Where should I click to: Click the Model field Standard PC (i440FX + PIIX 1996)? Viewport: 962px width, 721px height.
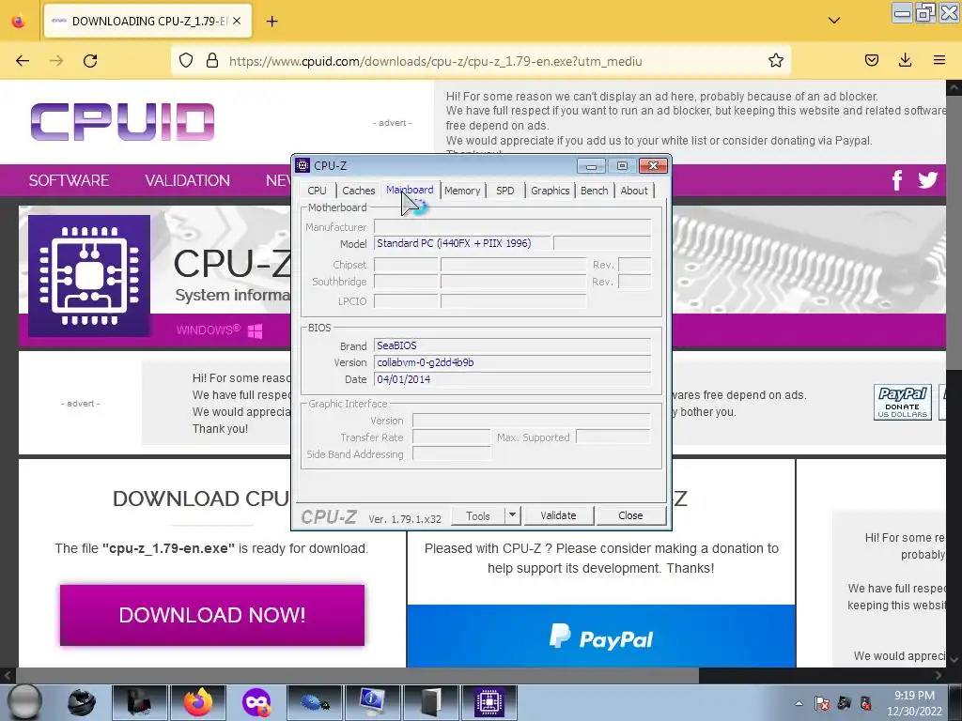(x=462, y=243)
